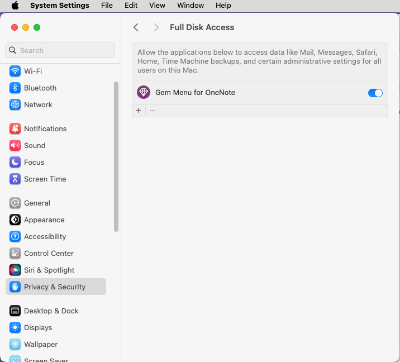Select the Bluetooth icon in sidebar
The image size is (400, 362).
point(15,88)
